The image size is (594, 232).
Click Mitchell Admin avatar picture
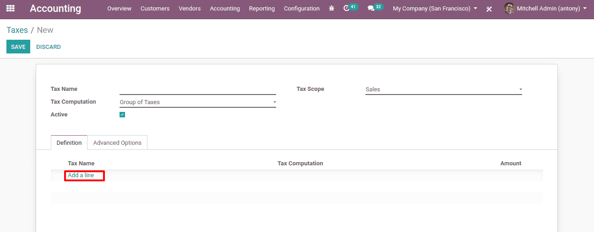click(x=509, y=8)
